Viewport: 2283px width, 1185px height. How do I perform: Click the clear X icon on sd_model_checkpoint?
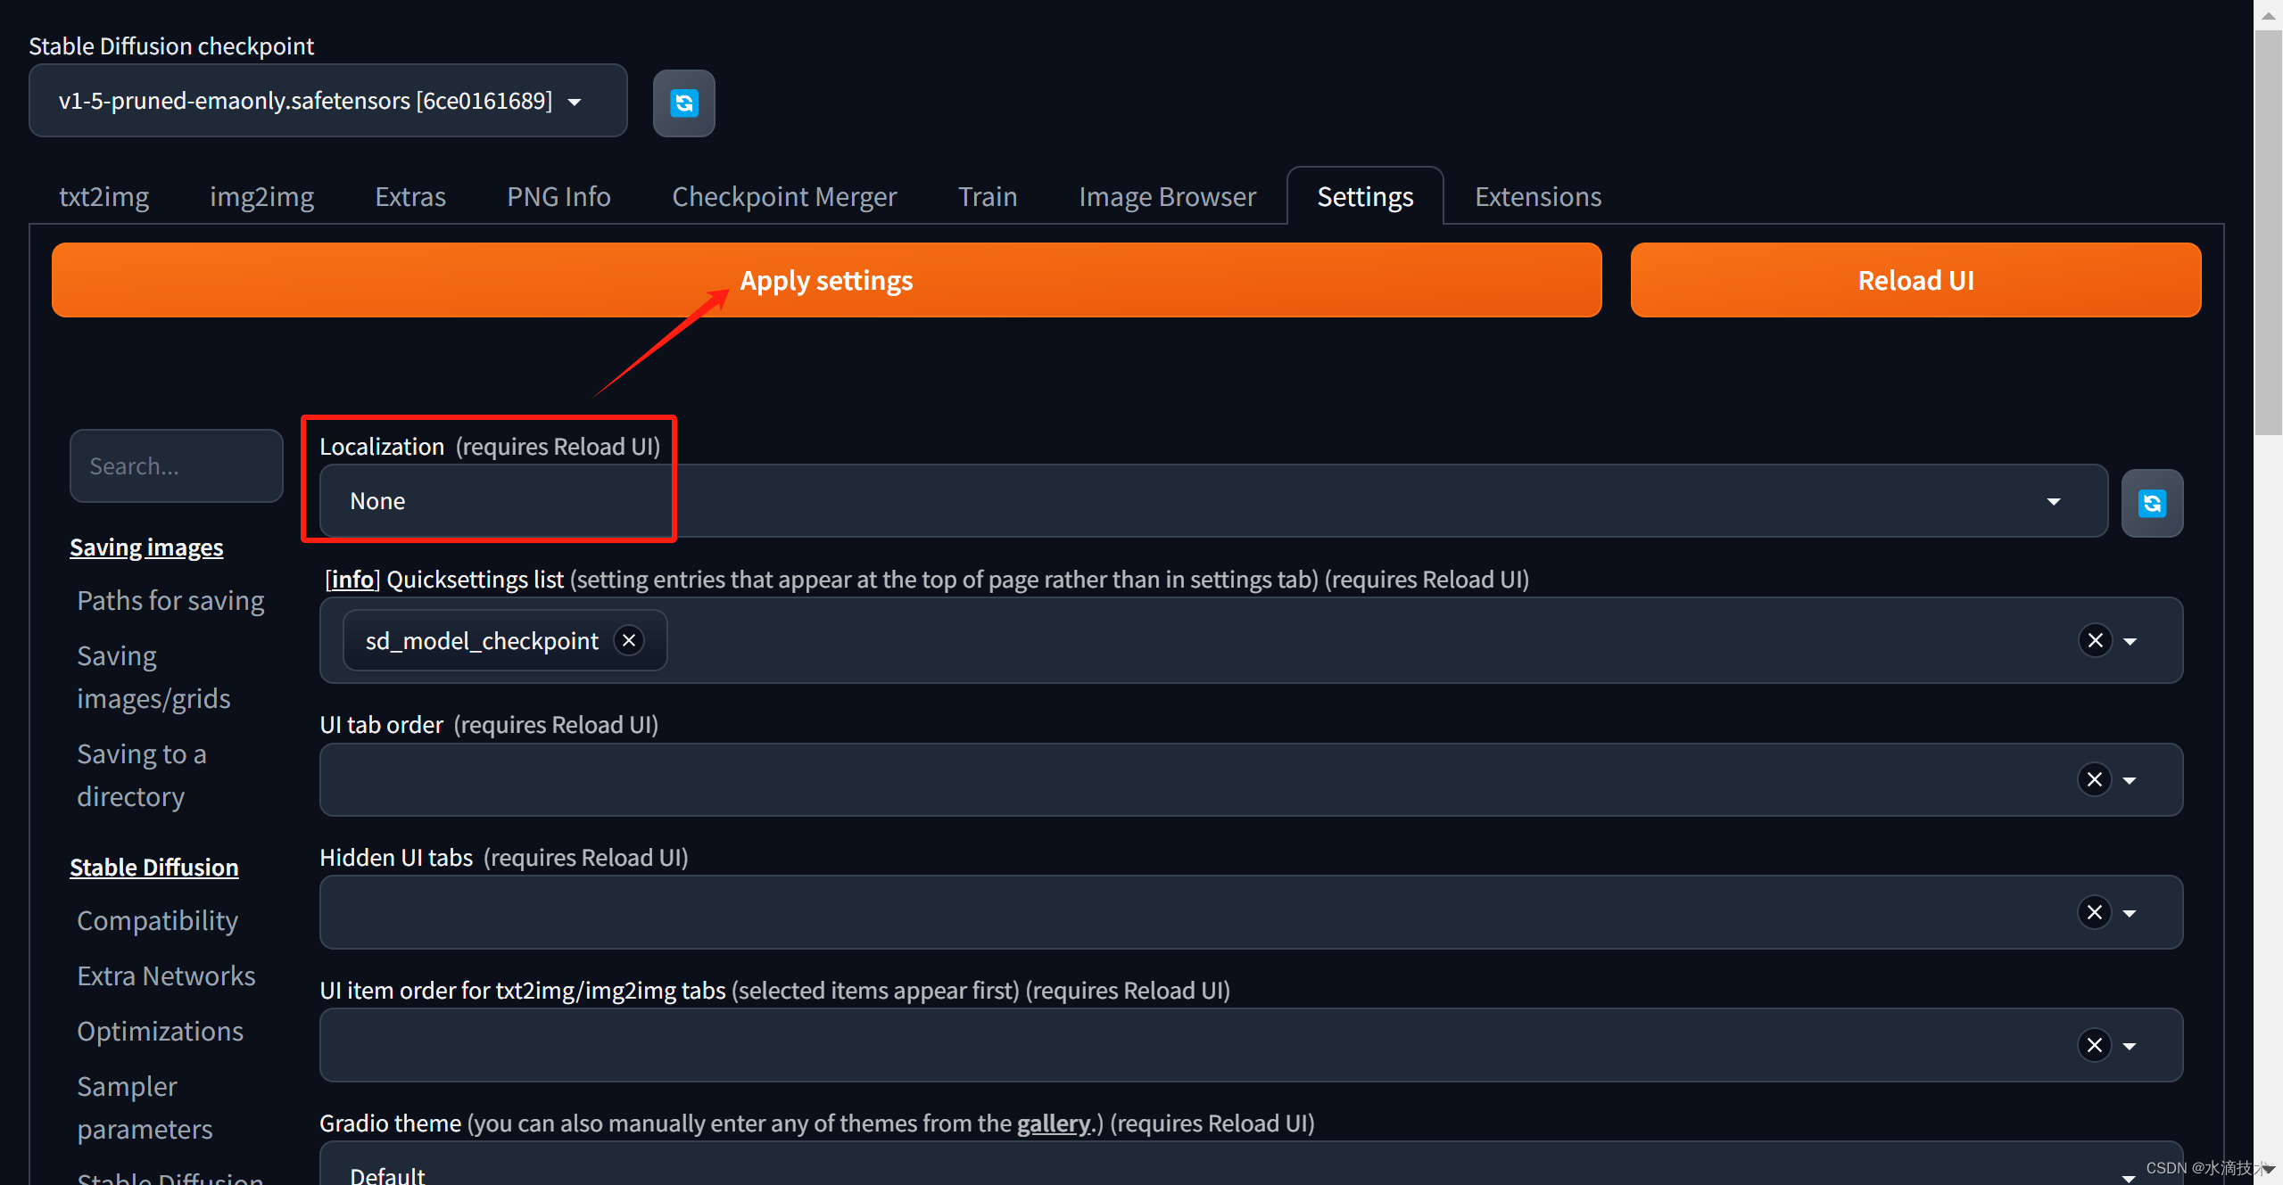coord(633,640)
